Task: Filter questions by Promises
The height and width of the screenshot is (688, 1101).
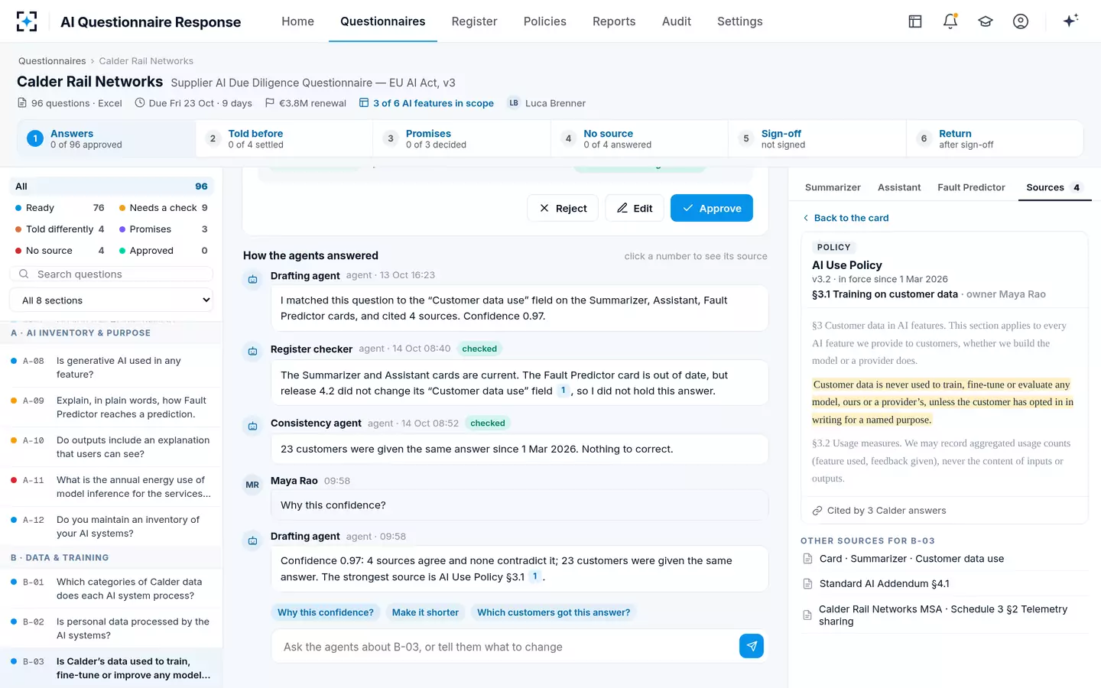Action: tap(164, 229)
